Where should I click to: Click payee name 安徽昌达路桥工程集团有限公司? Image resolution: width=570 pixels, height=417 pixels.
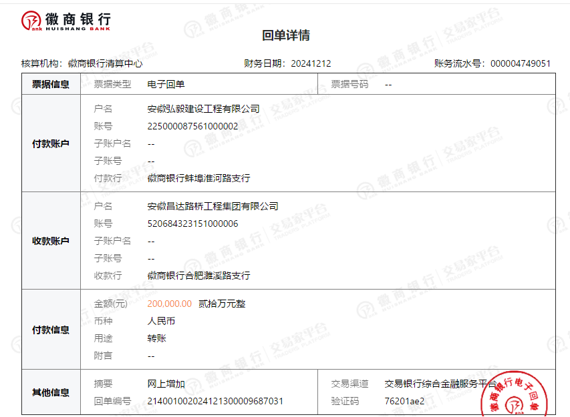pyautogui.click(x=212, y=206)
